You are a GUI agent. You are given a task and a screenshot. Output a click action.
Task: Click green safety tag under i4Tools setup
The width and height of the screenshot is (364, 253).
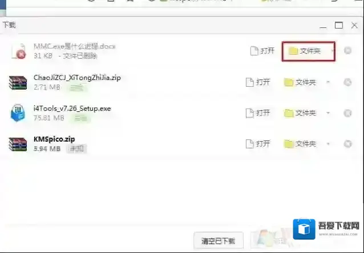pyautogui.click(x=81, y=118)
